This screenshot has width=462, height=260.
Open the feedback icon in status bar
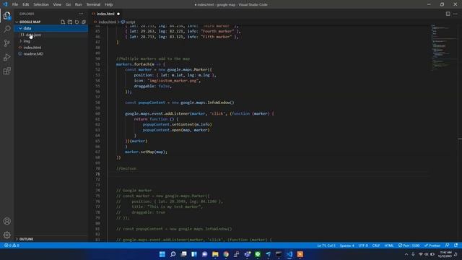pos(448,246)
